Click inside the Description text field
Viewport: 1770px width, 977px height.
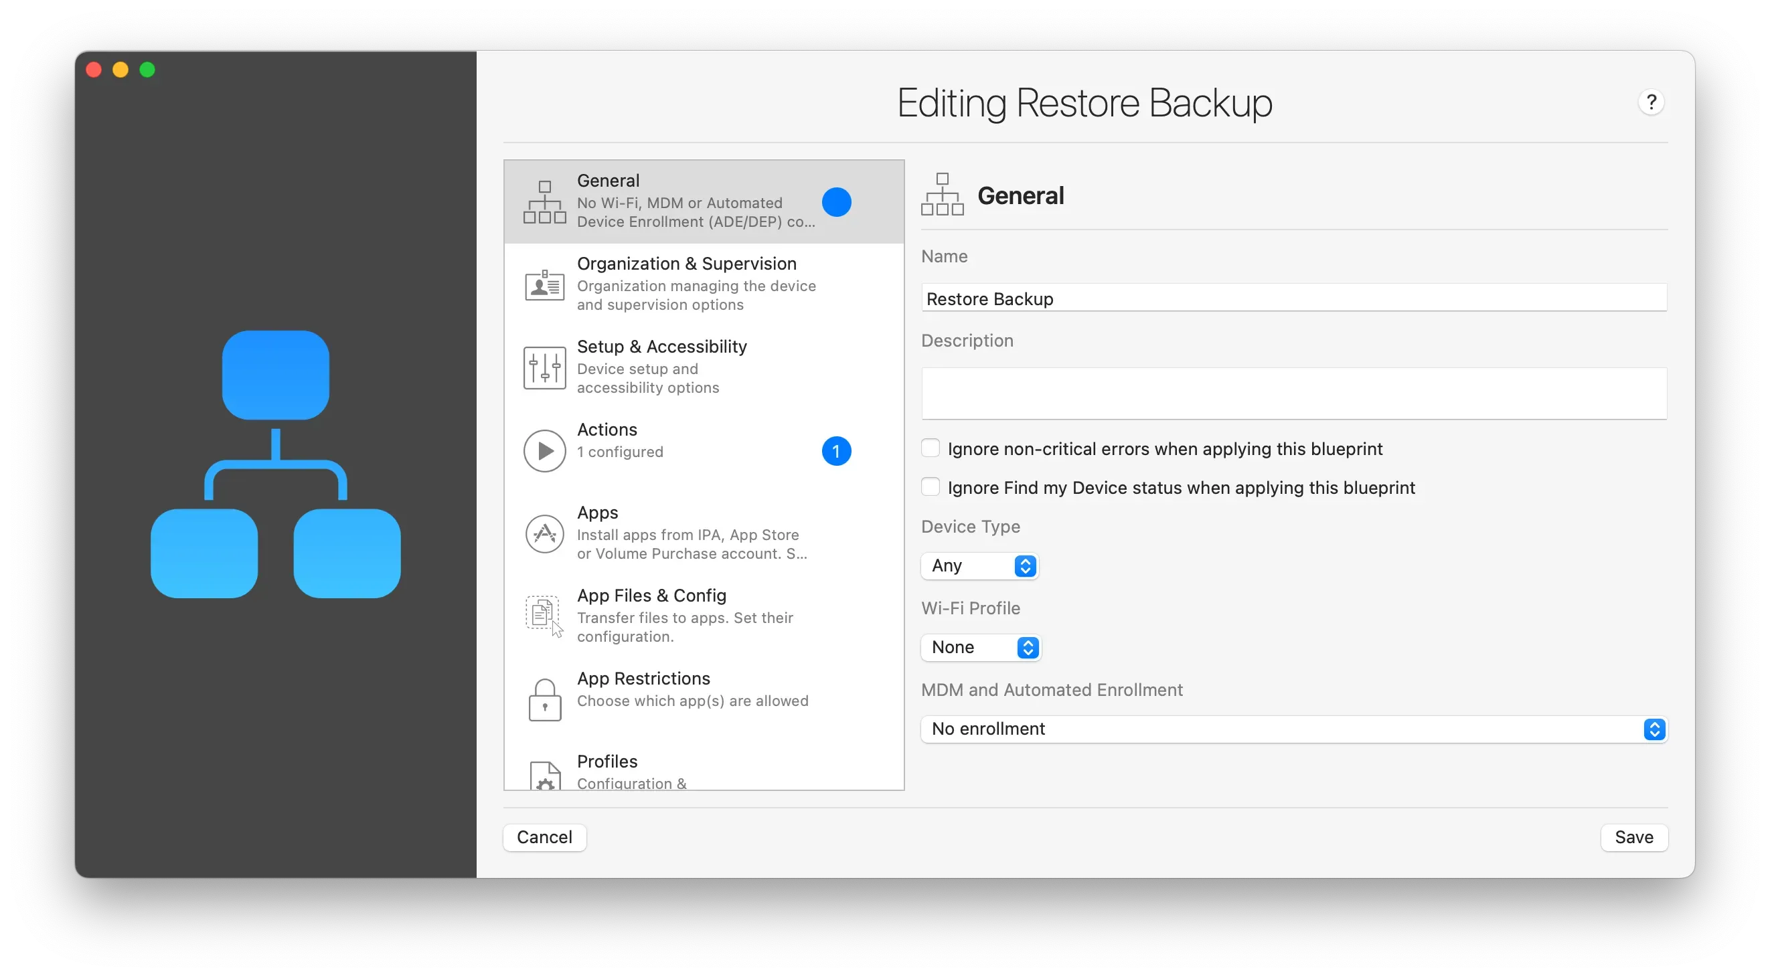click(x=1292, y=393)
